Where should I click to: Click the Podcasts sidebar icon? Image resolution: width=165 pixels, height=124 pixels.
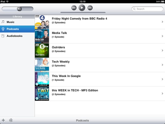click(x=3, y=29)
